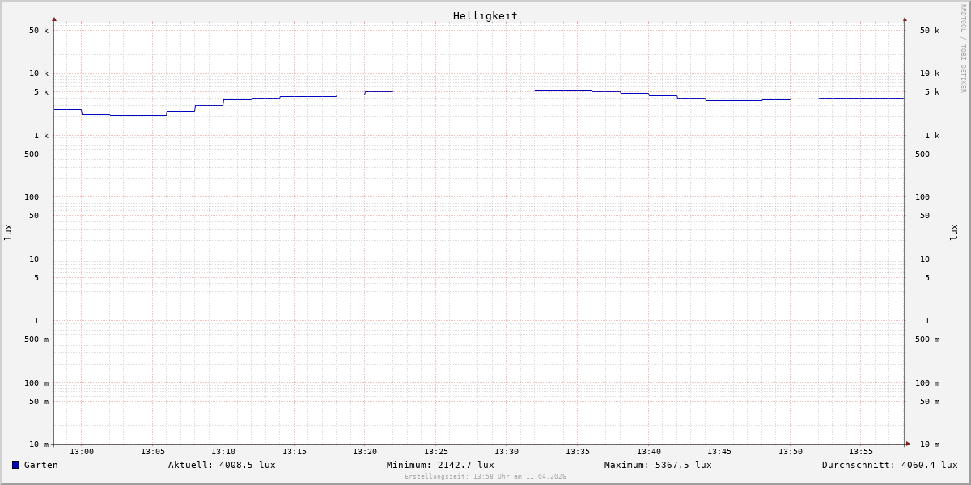Image resolution: width=971 pixels, height=485 pixels.
Task: Select the Durchschnitt 4060.4 lux value
Action: coord(889,465)
